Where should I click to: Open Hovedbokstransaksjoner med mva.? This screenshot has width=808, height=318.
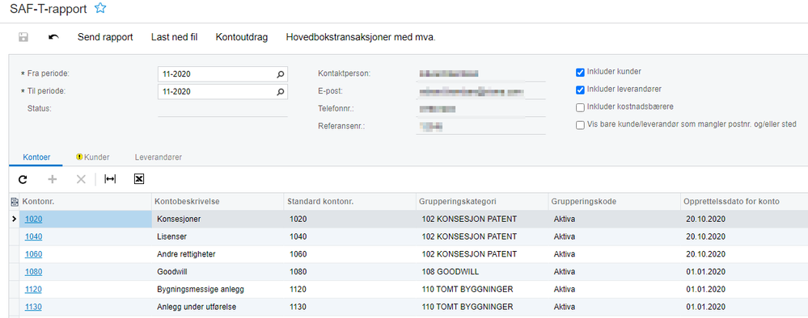361,37
